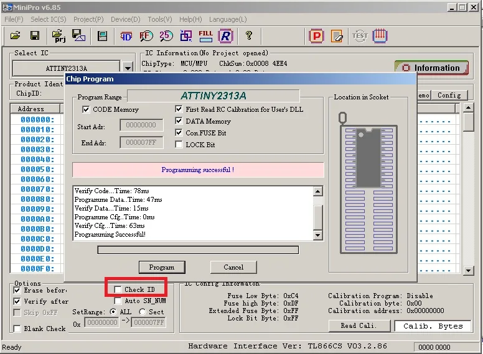Click the Information chip button

click(x=431, y=68)
